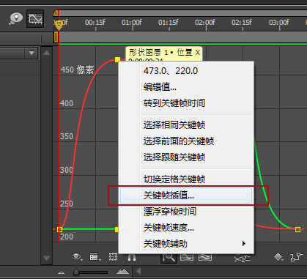Choose 选择跟随关键帧 menu item
The height and width of the screenshot is (279, 307).
(186, 157)
